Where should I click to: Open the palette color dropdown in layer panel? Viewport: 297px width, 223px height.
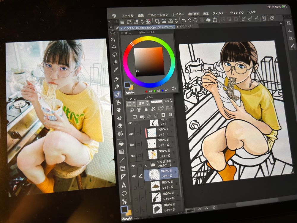[131, 104]
